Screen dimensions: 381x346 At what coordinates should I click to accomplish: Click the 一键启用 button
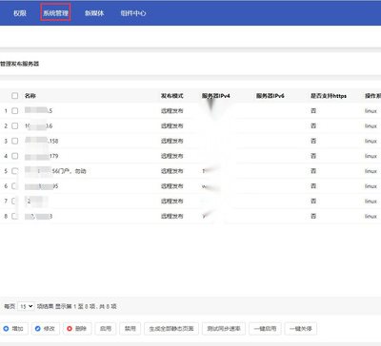click(265, 329)
